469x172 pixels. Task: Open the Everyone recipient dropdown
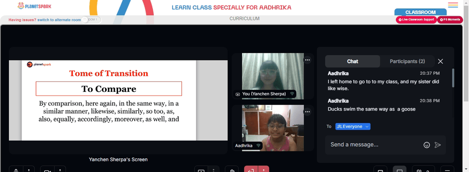[x=353, y=127]
